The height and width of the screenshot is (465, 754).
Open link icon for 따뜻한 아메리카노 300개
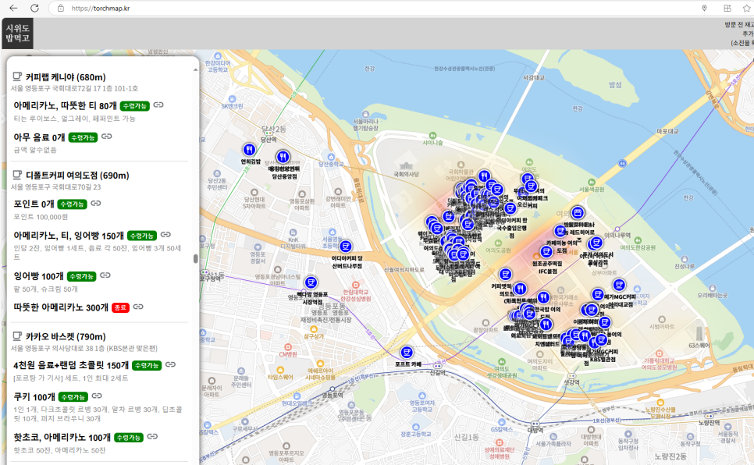138,307
